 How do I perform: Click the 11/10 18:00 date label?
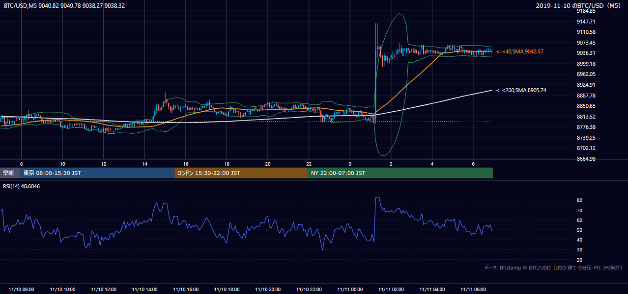[x=227, y=290]
